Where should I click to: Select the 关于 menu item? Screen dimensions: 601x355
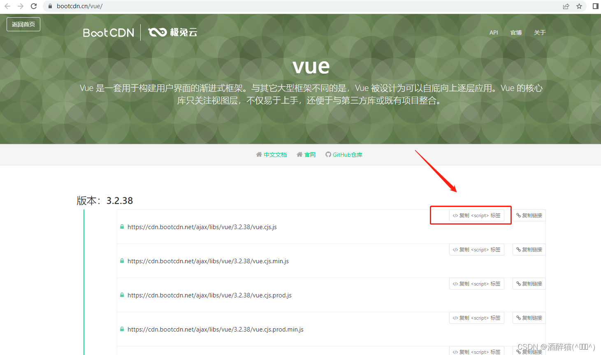pos(539,32)
